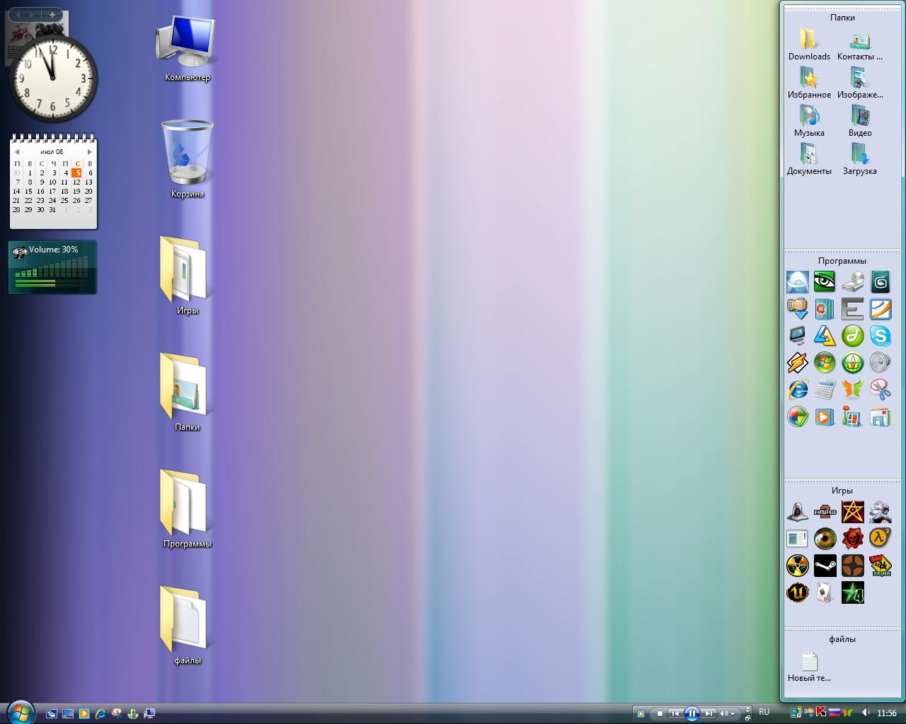
Task: Launch Snipping Tool scissors icon
Action: 880,390
